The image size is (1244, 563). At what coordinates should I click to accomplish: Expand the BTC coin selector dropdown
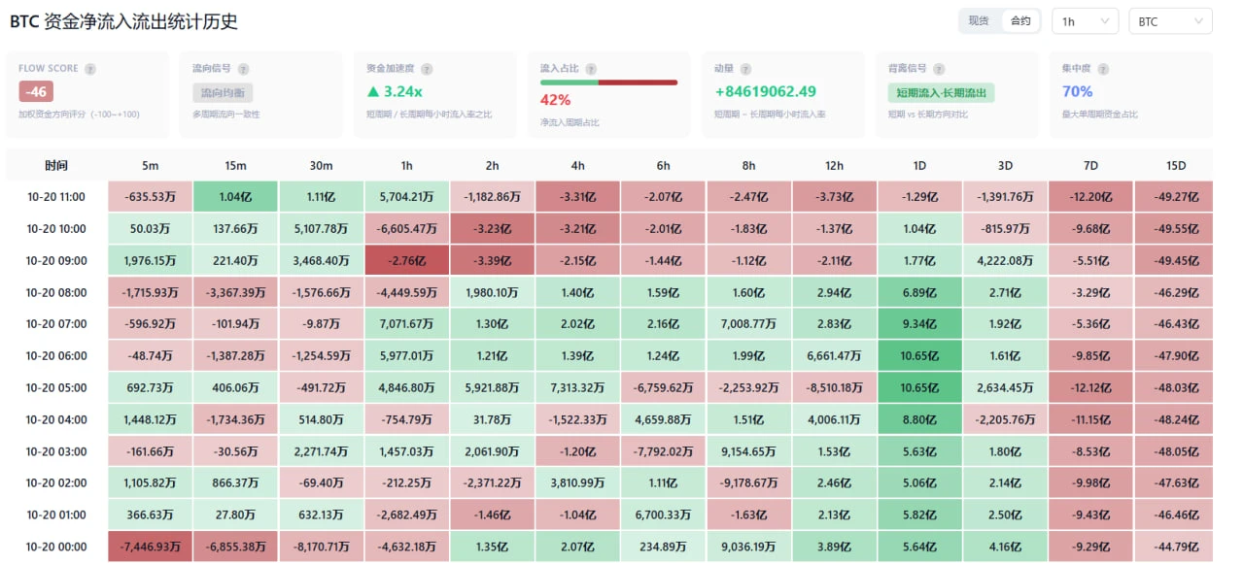1170,21
